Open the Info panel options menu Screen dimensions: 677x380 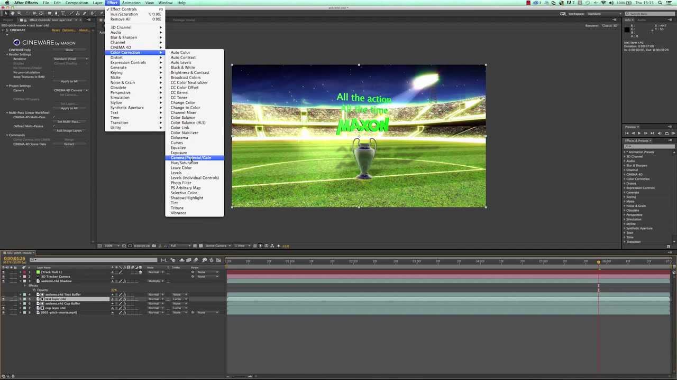click(671, 20)
